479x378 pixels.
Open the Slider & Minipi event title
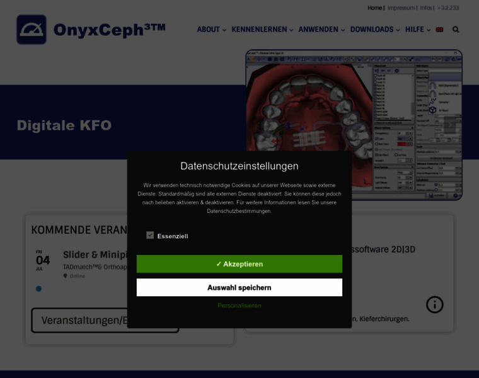pos(95,255)
